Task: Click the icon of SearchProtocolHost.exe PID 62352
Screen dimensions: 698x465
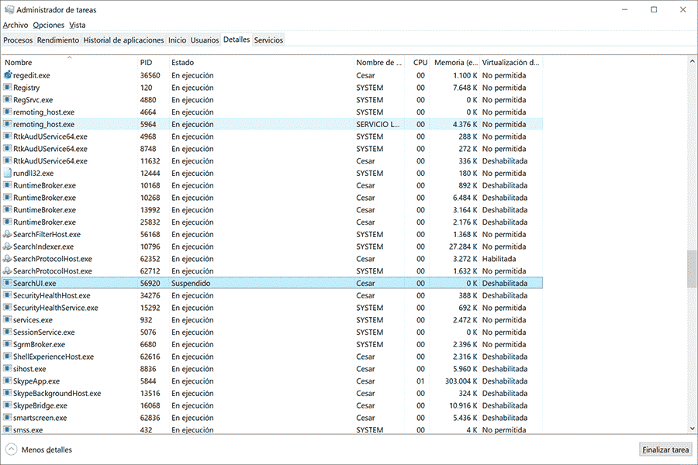Action: point(8,259)
